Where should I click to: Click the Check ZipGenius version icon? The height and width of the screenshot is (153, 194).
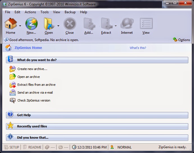point(13,100)
